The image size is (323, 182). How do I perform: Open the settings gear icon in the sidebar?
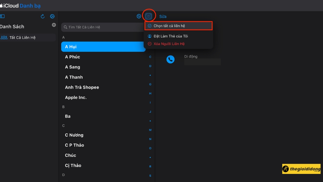(52, 16)
